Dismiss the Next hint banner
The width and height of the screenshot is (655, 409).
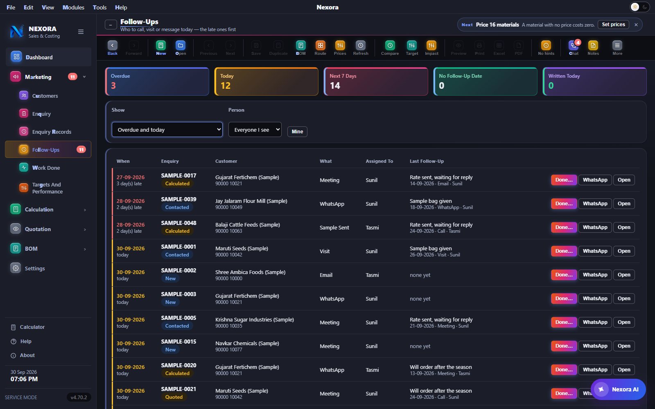pyautogui.click(x=636, y=25)
